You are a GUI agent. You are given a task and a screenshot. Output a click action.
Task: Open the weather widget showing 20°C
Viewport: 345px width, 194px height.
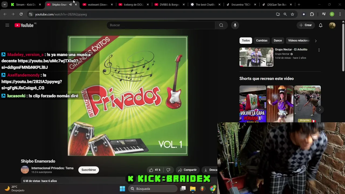[15, 188]
